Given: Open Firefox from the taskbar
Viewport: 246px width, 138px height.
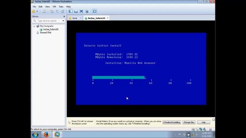Looking at the screenshot, I should pos(46,135).
